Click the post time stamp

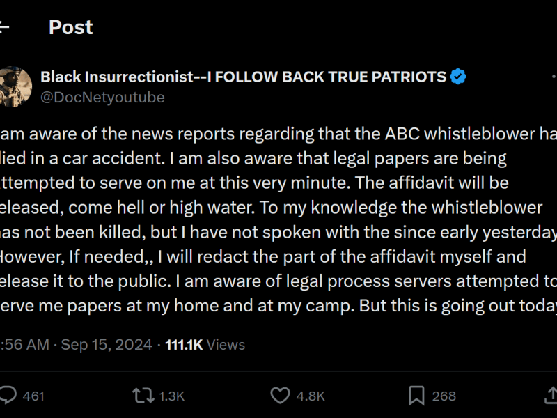coord(24,344)
